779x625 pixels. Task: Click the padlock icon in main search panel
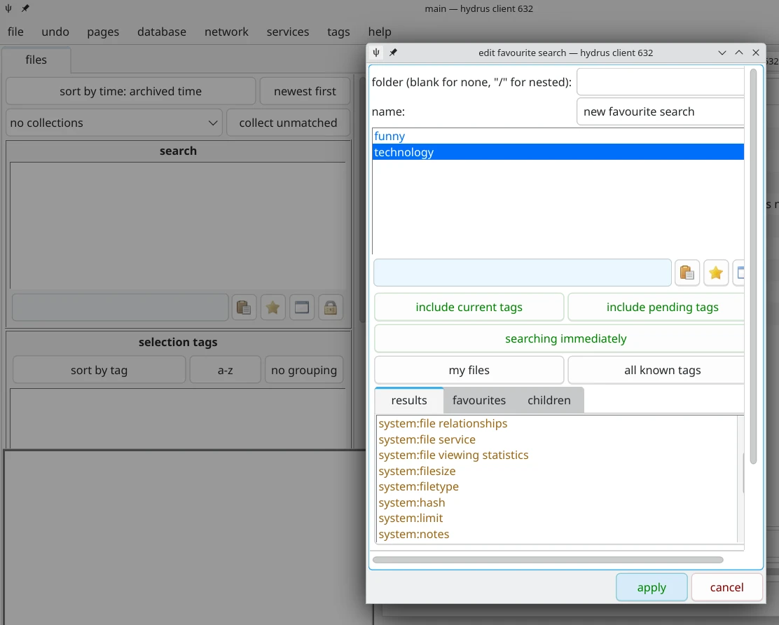click(x=331, y=307)
